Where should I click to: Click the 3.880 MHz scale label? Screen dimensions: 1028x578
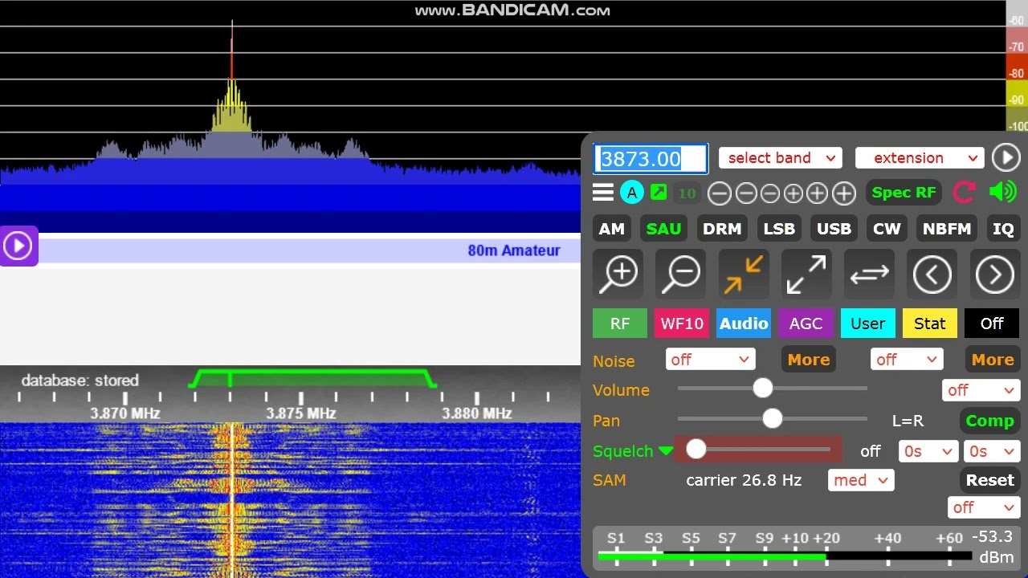click(477, 413)
